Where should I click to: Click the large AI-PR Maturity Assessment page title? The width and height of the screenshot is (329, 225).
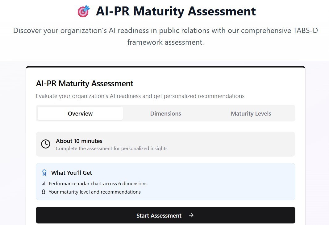pyautogui.click(x=176, y=11)
